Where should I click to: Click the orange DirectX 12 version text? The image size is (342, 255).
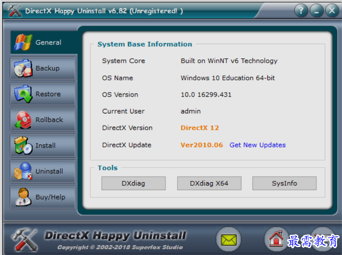199,128
